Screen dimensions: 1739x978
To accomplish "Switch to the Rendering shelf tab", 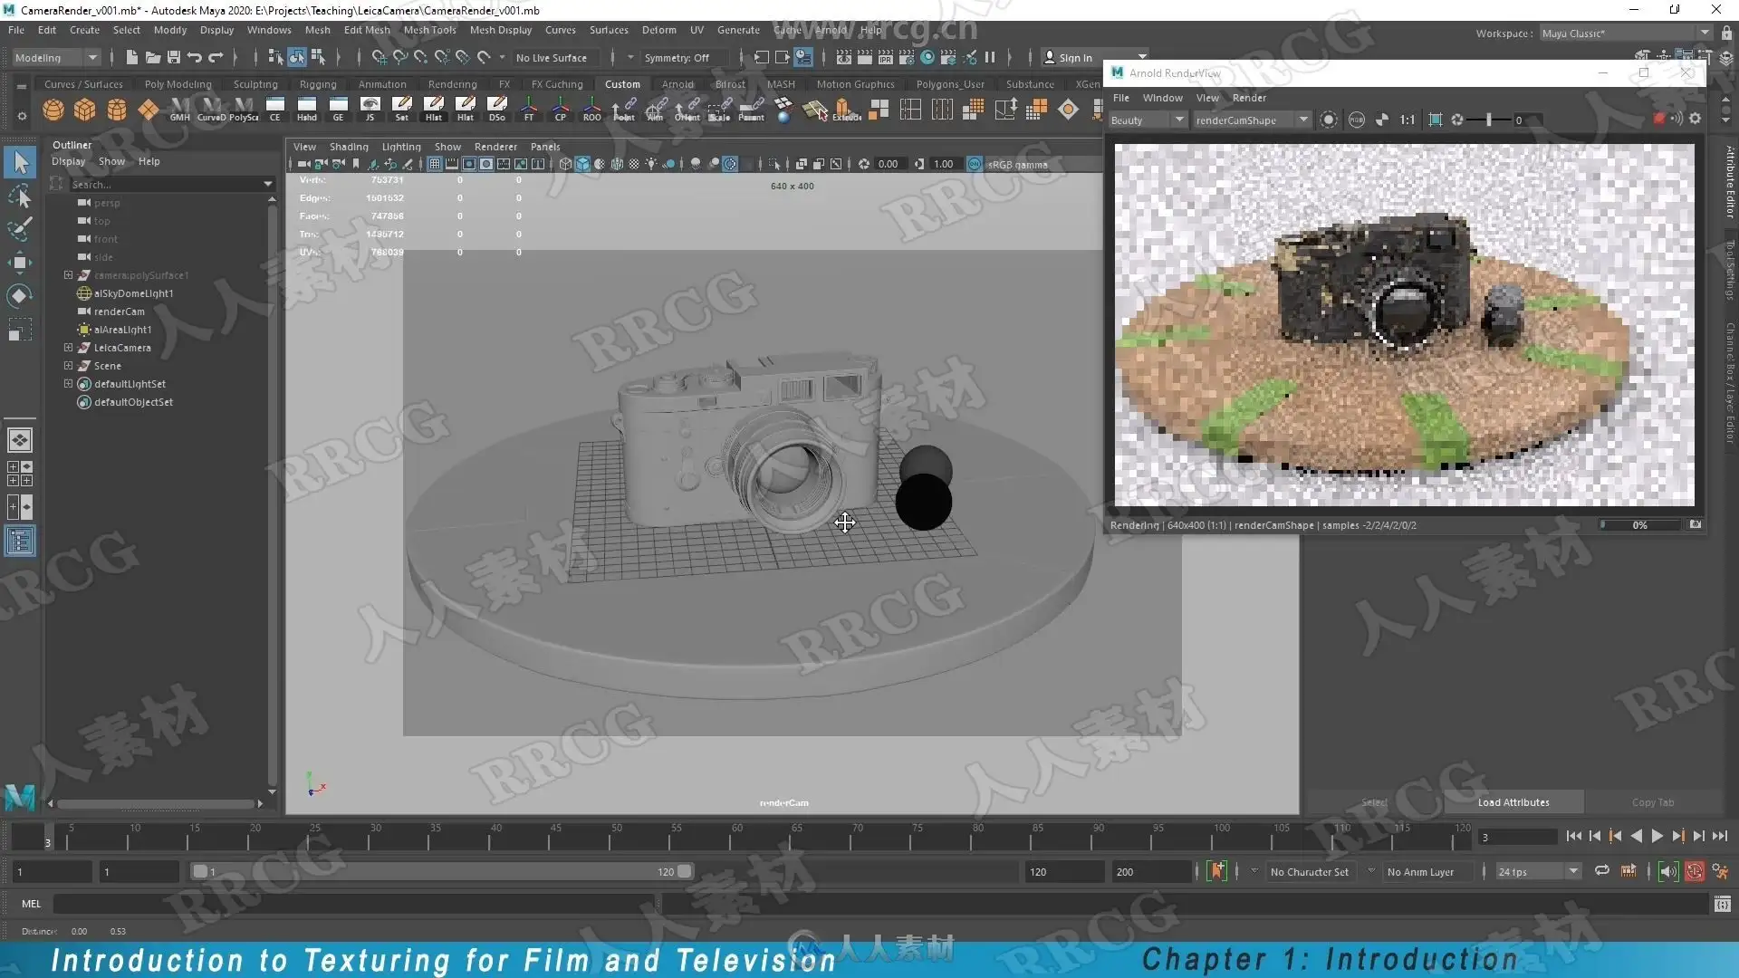I will coord(452,84).
